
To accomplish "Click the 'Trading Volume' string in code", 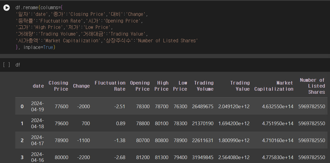I will tap(58, 34).
